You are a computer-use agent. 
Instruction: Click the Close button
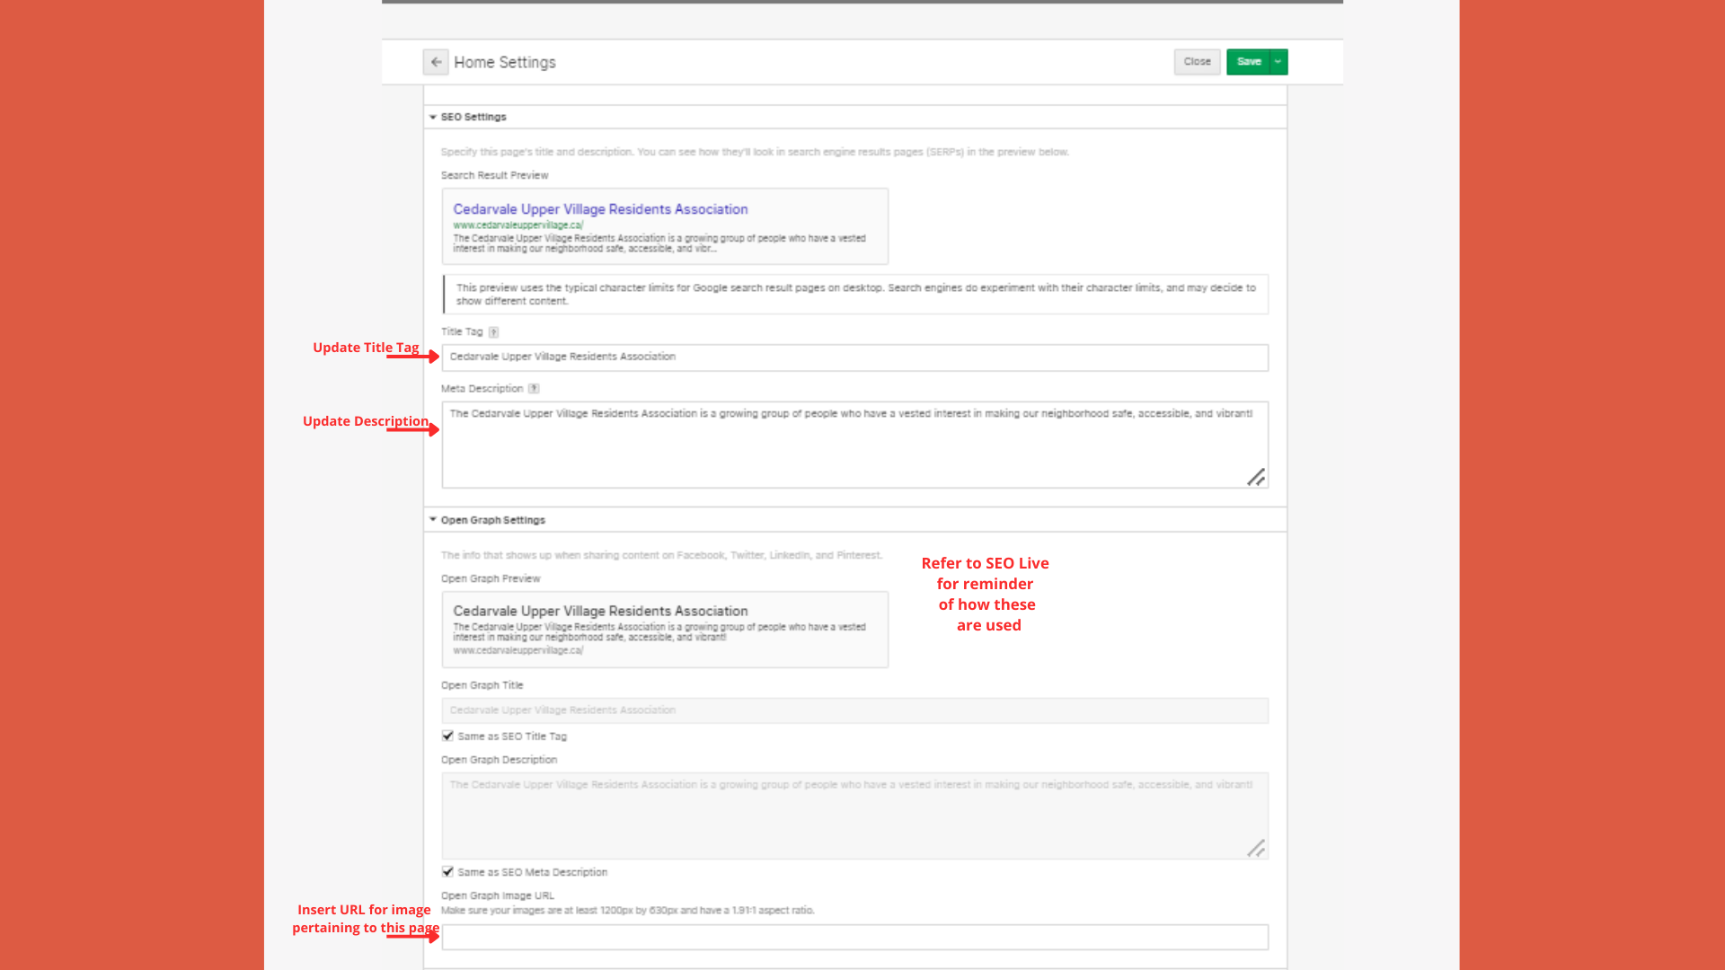pos(1197,62)
